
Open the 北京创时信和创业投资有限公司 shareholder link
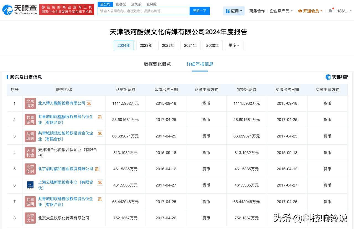click(x=66, y=169)
